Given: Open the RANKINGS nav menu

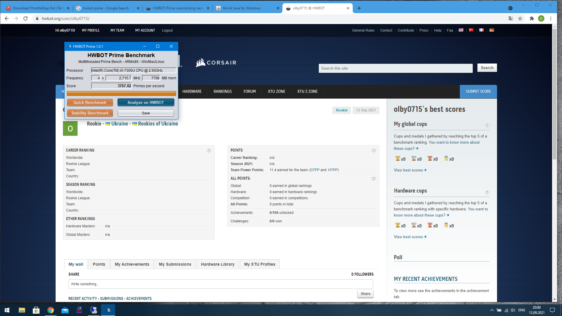Looking at the screenshot, I should 222,92.
